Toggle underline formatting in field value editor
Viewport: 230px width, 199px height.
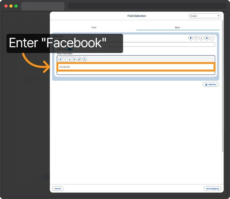pos(70,59)
